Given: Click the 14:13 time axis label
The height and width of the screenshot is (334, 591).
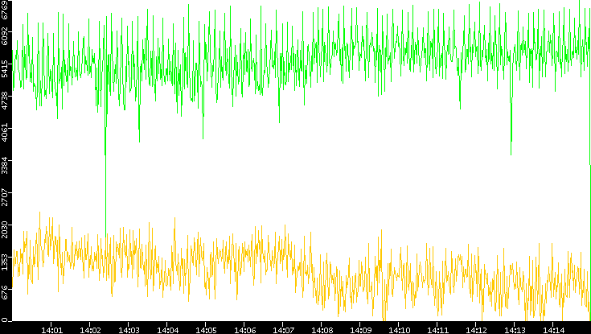Looking at the screenshot, I should (515, 330).
